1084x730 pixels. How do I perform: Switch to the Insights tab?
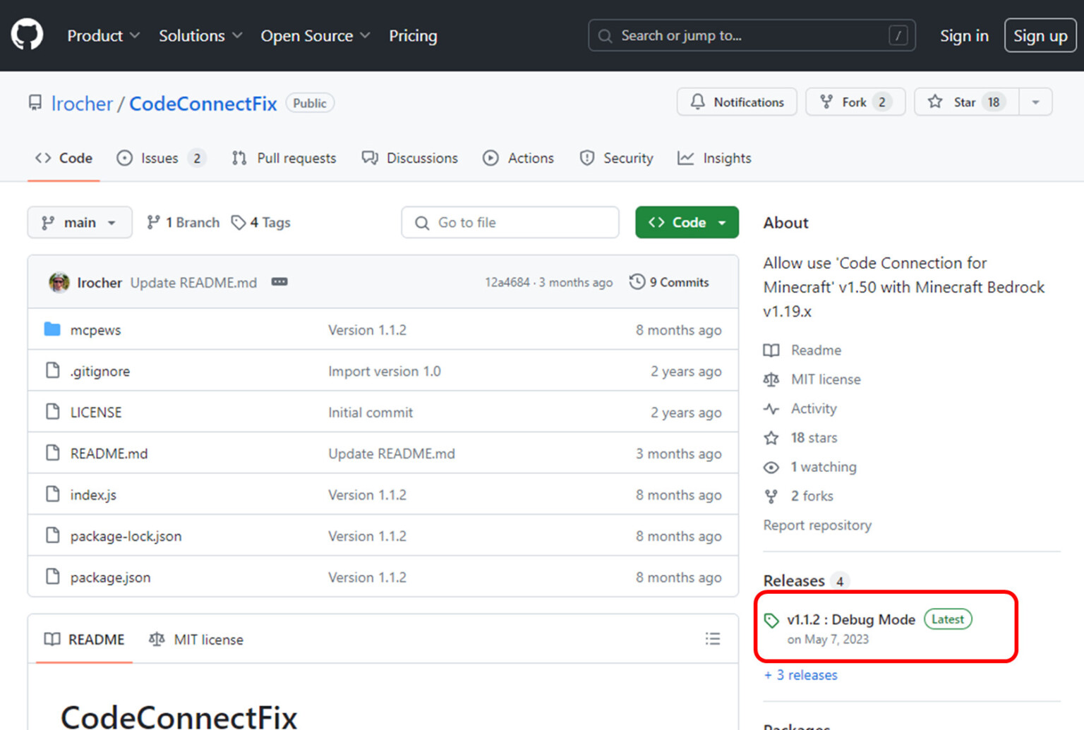(714, 158)
